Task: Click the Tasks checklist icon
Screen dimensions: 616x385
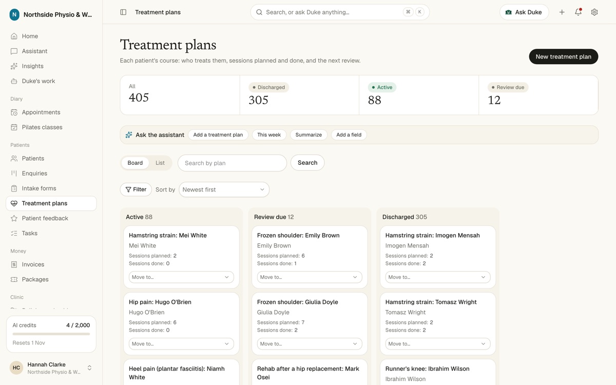Action: (x=14, y=233)
